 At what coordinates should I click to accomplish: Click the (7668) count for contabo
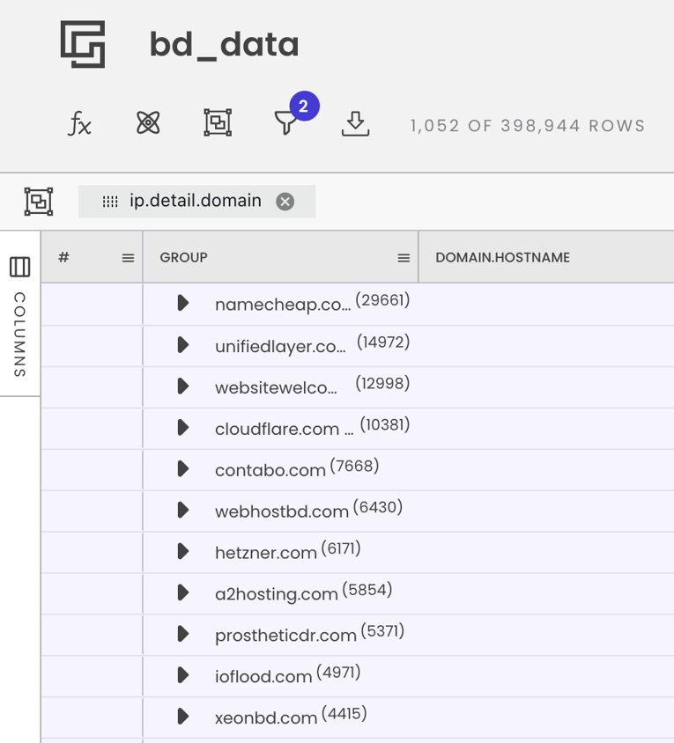click(x=354, y=466)
